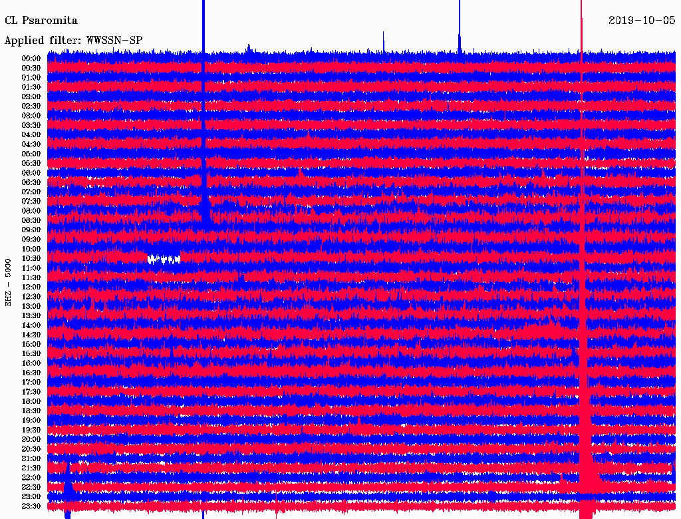Click the 04:30 time label

(31, 144)
